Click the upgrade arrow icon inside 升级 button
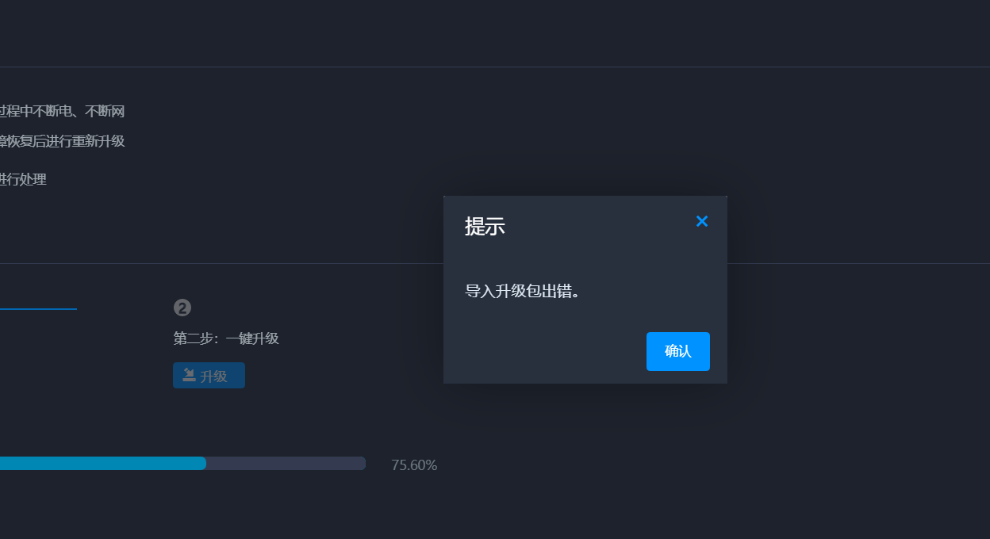 pyautogui.click(x=189, y=375)
